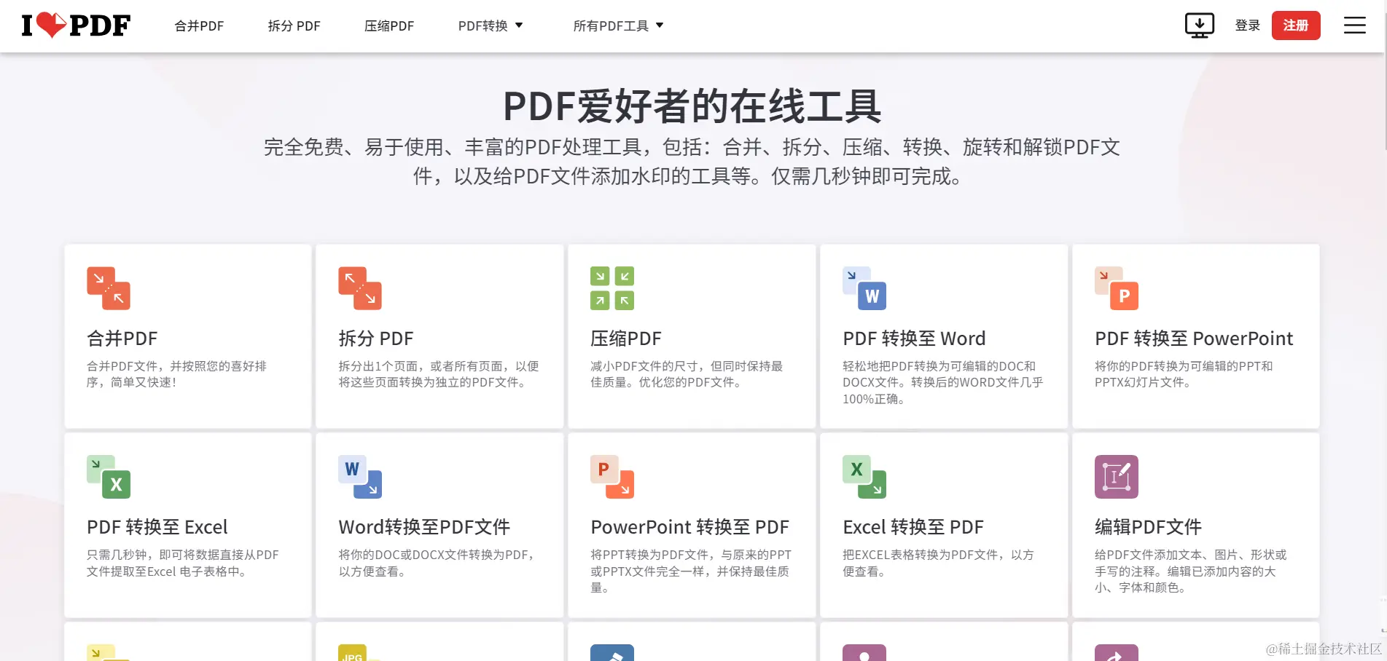Image resolution: width=1387 pixels, height=661 pixels.
Task: Open 合并PDF in the navigation bar
Action: coord(199,25)
